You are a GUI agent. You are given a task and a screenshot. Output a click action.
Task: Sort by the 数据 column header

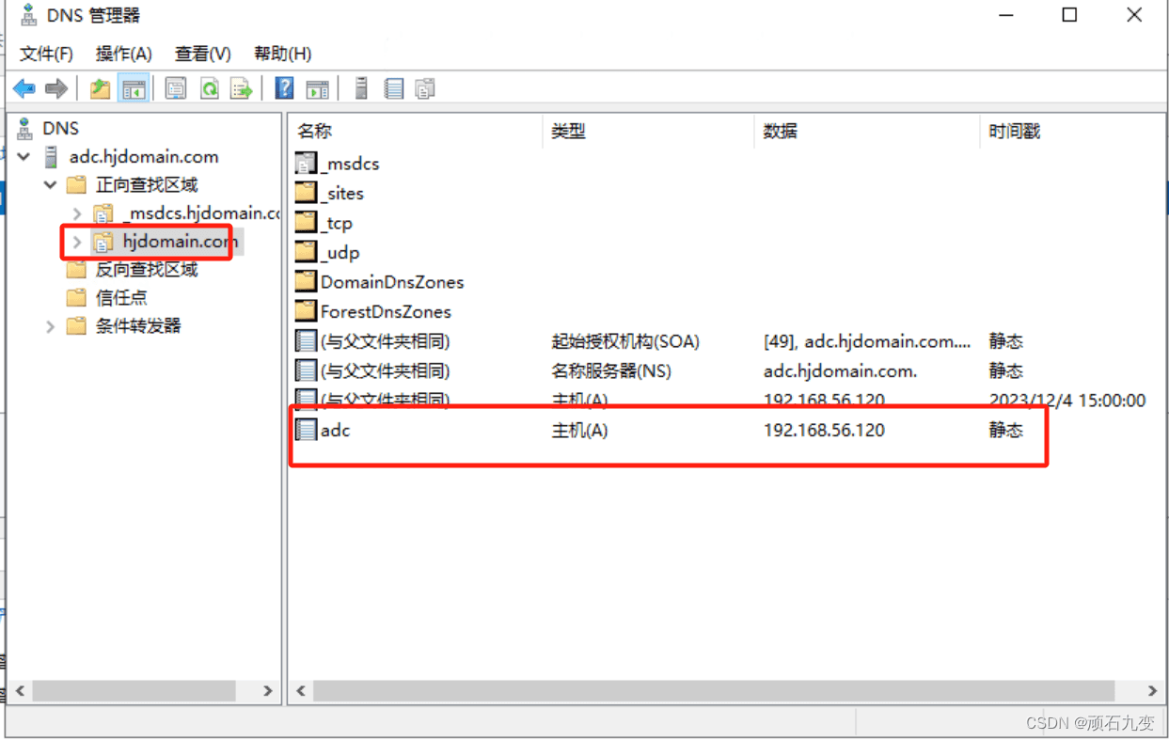click(867, 132)
